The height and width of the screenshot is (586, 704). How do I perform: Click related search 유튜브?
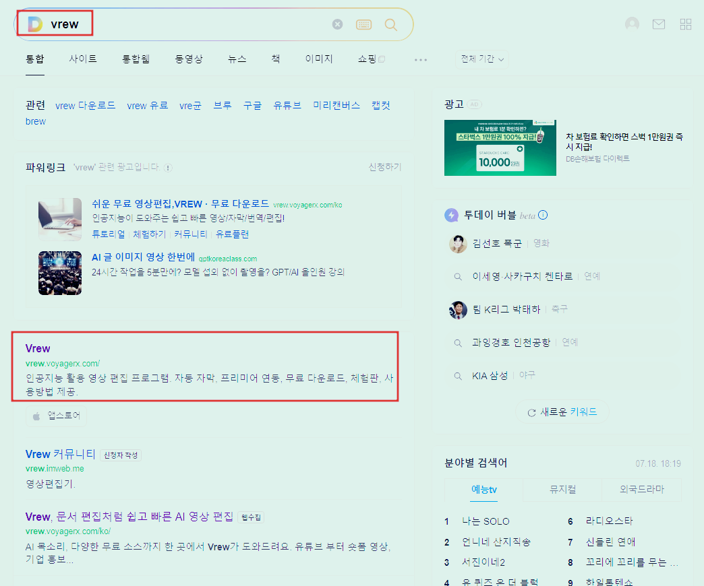click(x=287, y=105)
